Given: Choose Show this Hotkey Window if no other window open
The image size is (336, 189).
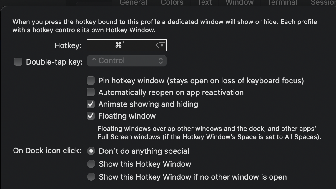Looking at the screenshot, I should pos(91,177).
